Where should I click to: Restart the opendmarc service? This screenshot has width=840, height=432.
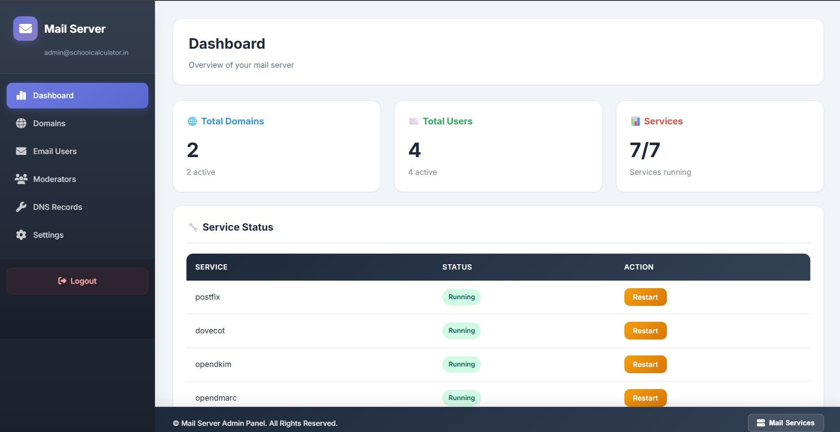coord(645,397)
